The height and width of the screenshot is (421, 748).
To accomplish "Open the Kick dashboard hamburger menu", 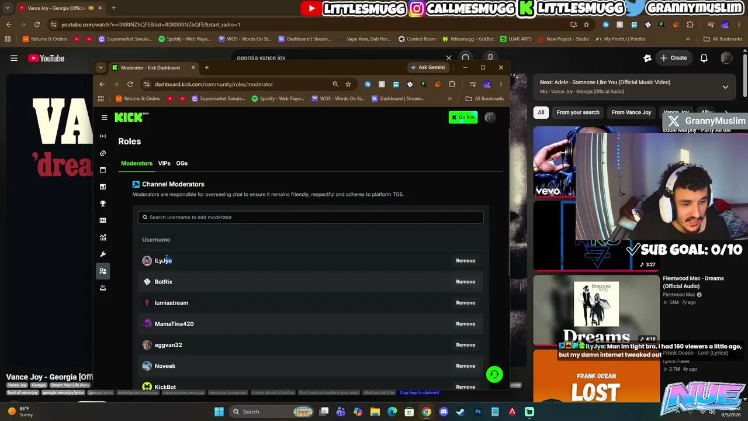I will tap(104, 118).
